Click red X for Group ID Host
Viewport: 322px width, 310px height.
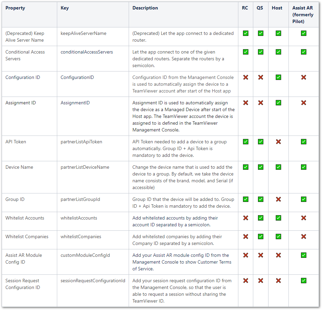tap(278, 199)
